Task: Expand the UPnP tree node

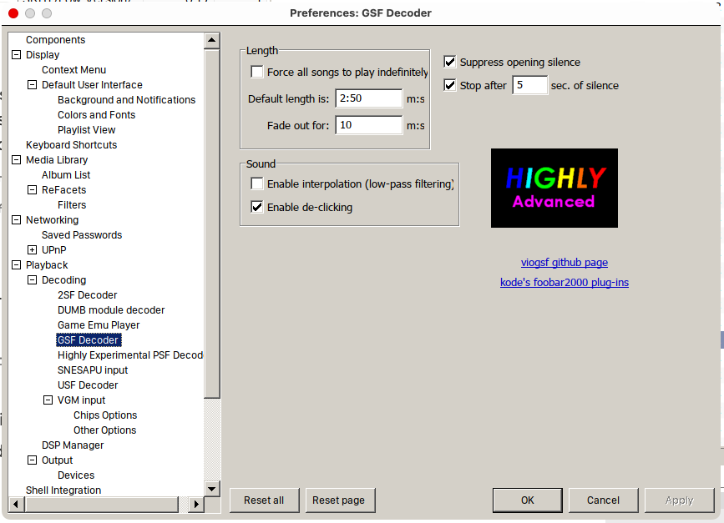Action: click(x=32, y=250)
